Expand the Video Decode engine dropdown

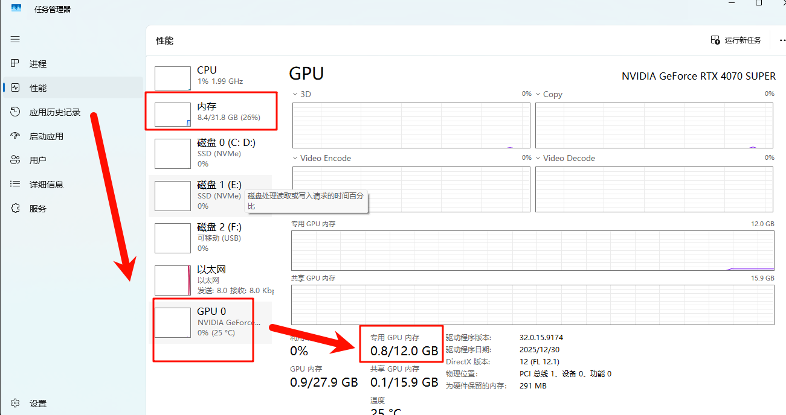[x=538, y=158]
